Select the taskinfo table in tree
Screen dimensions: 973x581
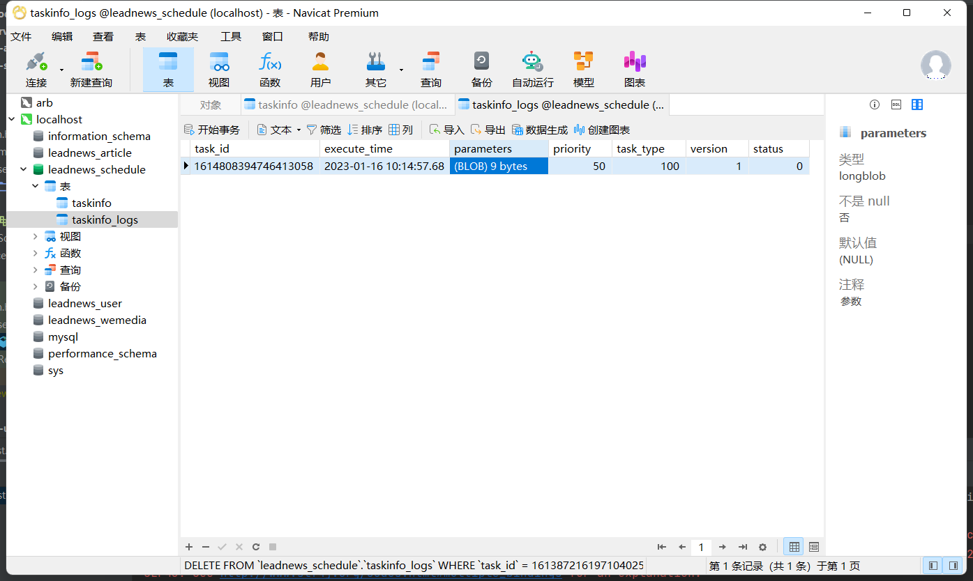[x=91, y=203]
